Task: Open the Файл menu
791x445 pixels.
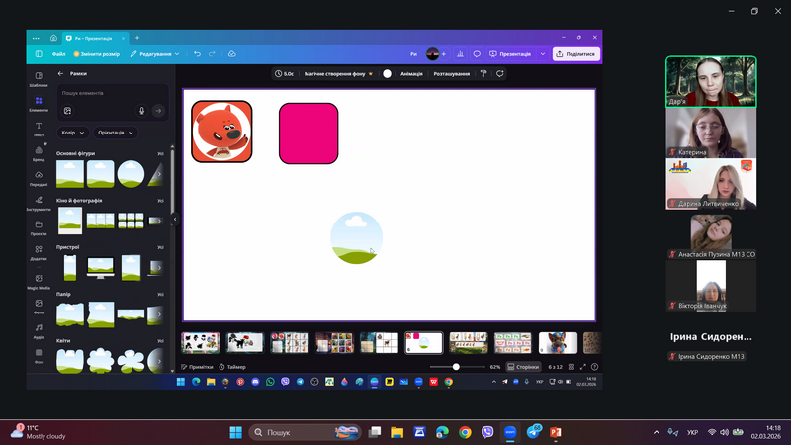Action: click(x=59, y=54)
